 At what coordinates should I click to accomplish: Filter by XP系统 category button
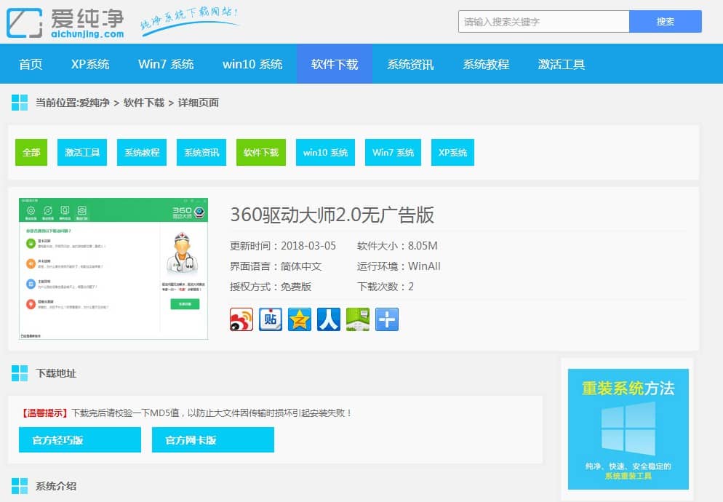pos(453,152)
